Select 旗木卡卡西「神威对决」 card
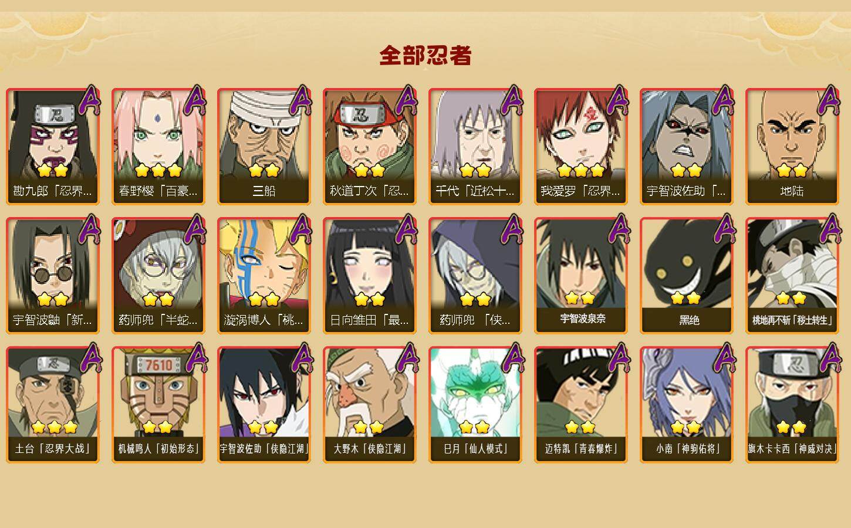 pyautogui.click(x=792, y=405)
